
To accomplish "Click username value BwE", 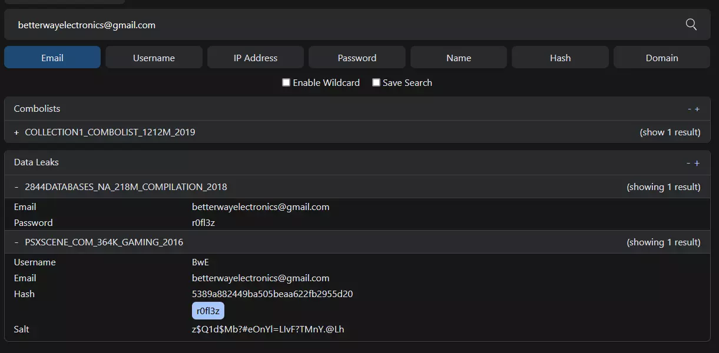I will pos(200,262).
